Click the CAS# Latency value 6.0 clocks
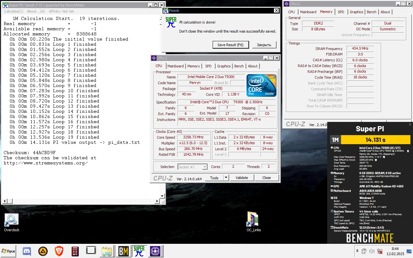Screen dimensions: 413x258 360,60
